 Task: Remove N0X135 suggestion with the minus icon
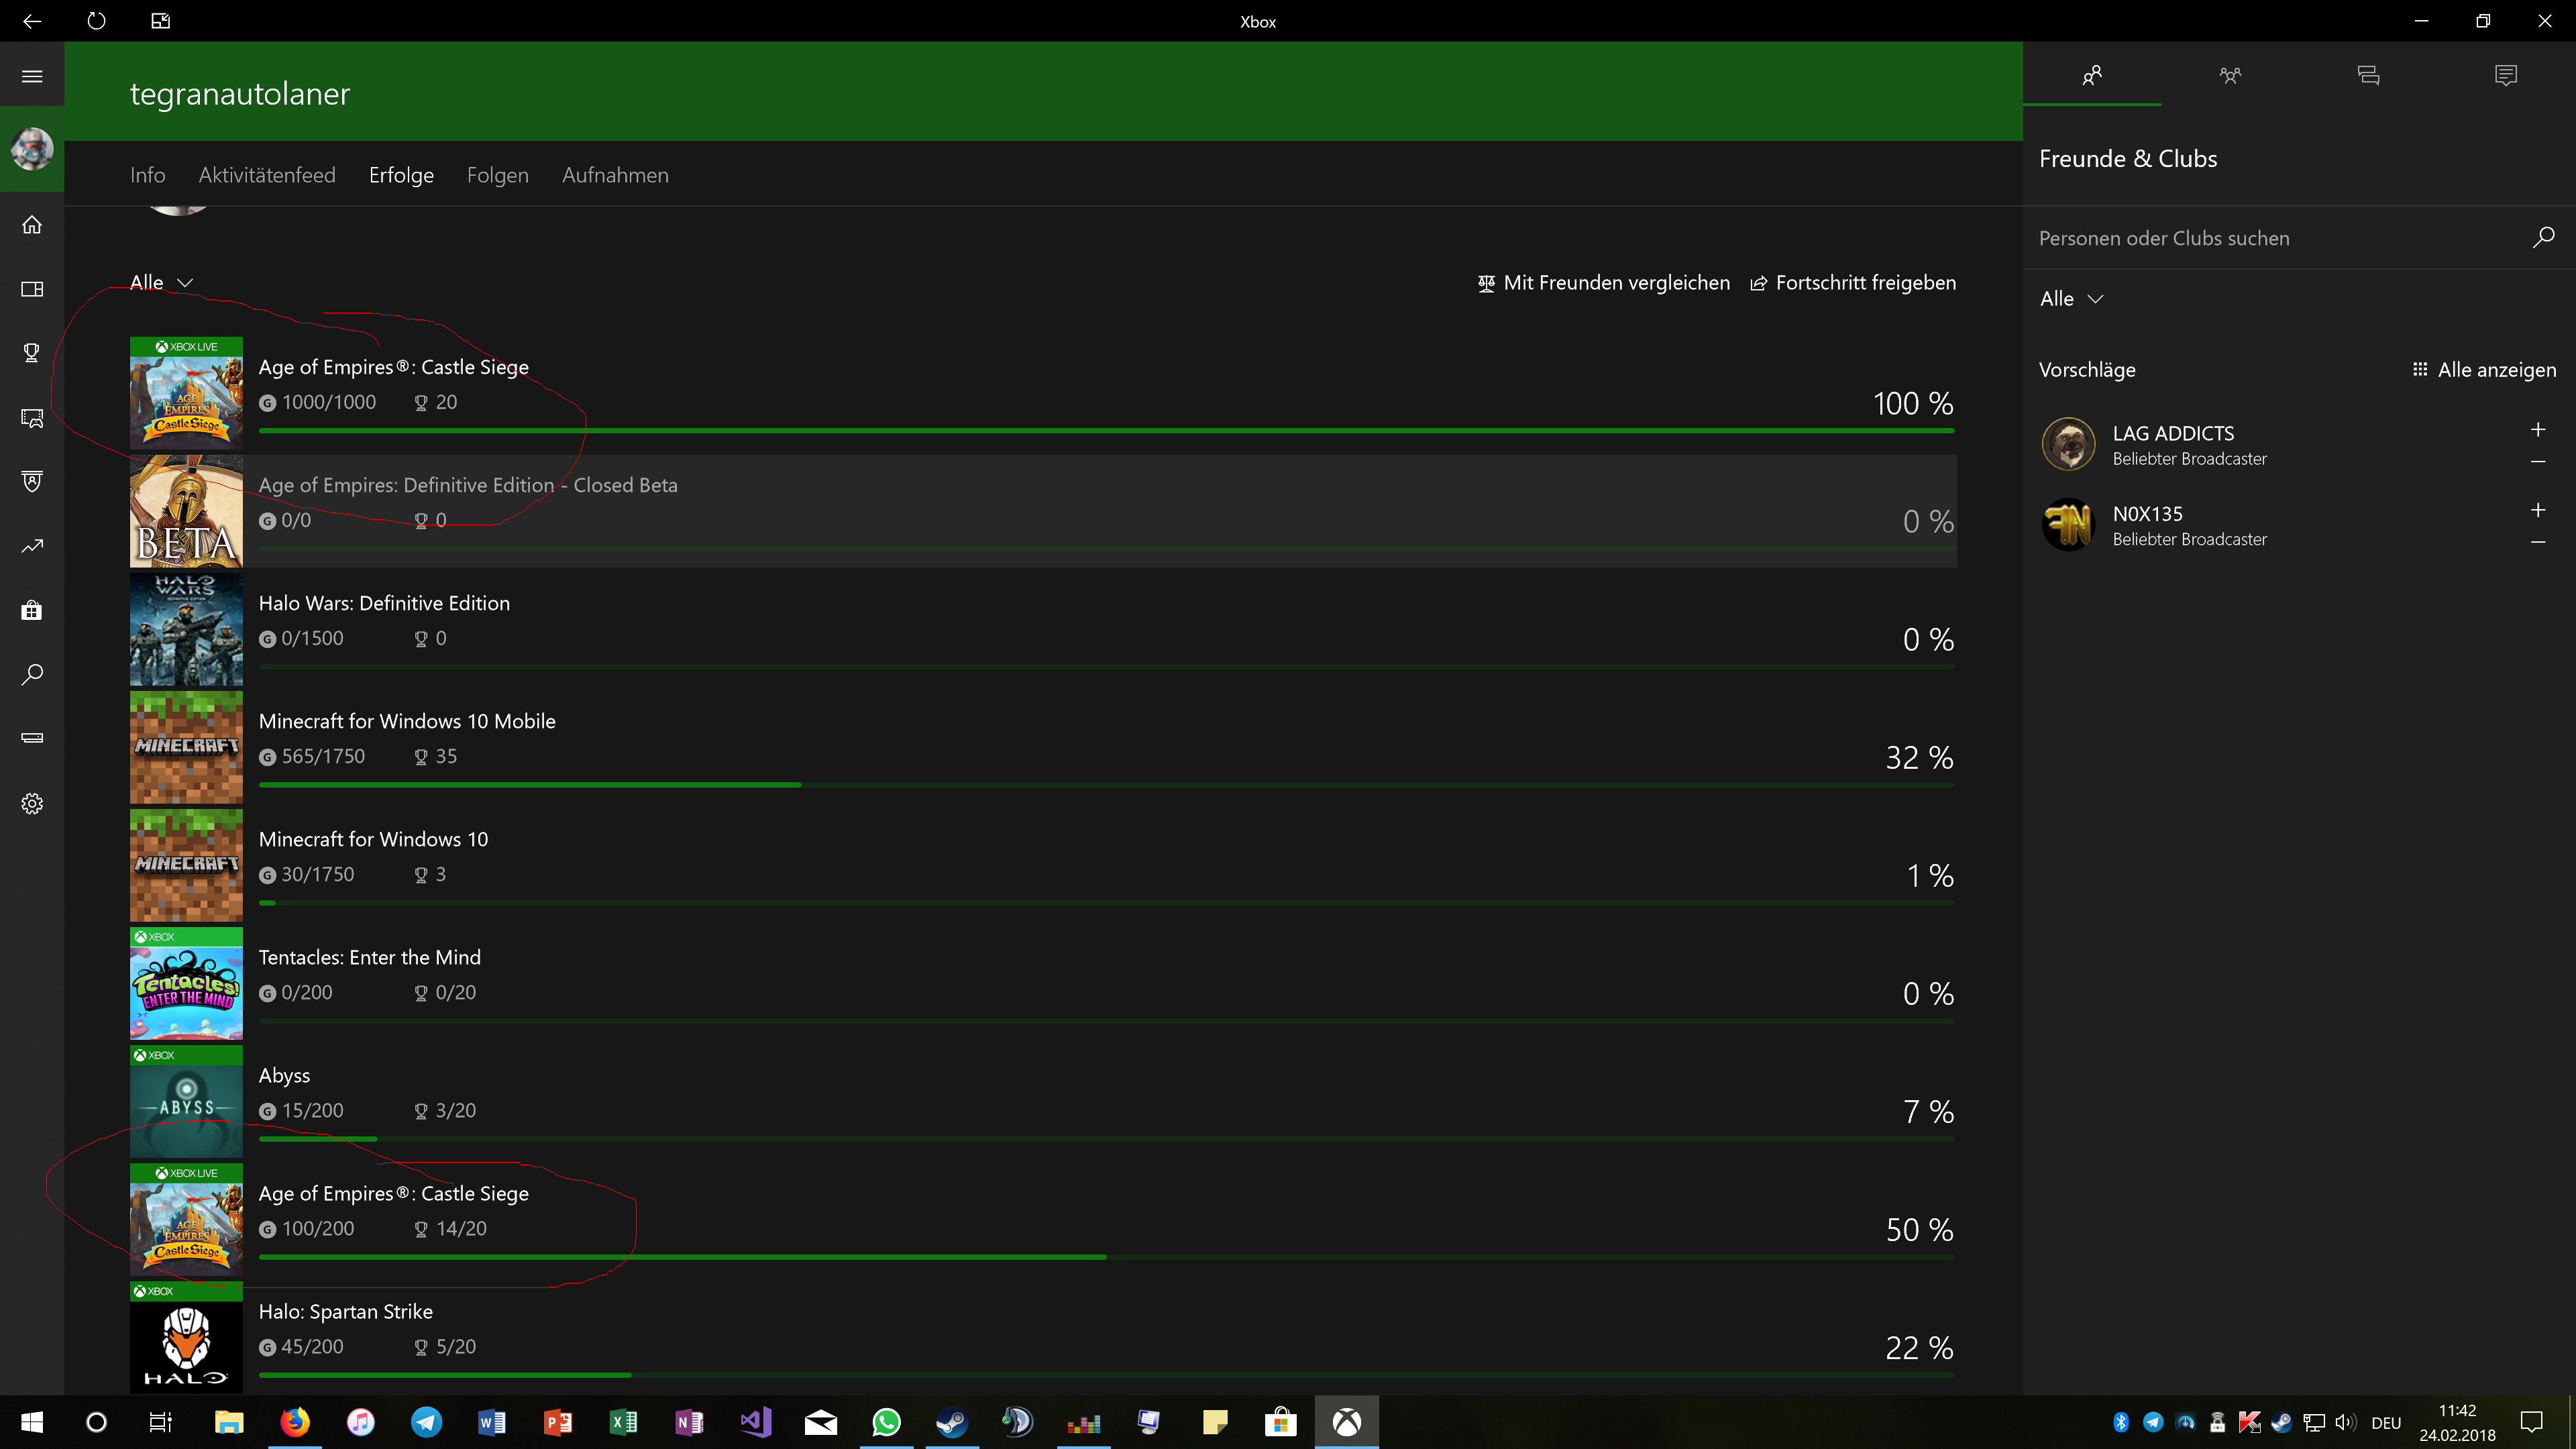(x=2537, y=541)
